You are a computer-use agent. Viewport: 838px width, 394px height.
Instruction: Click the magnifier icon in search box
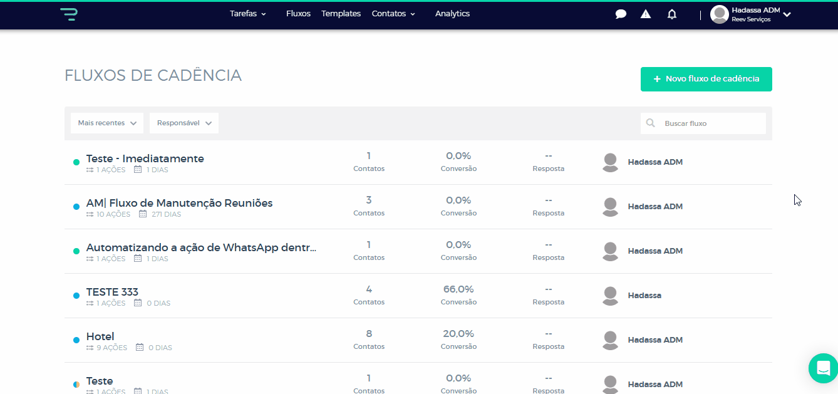651,123
